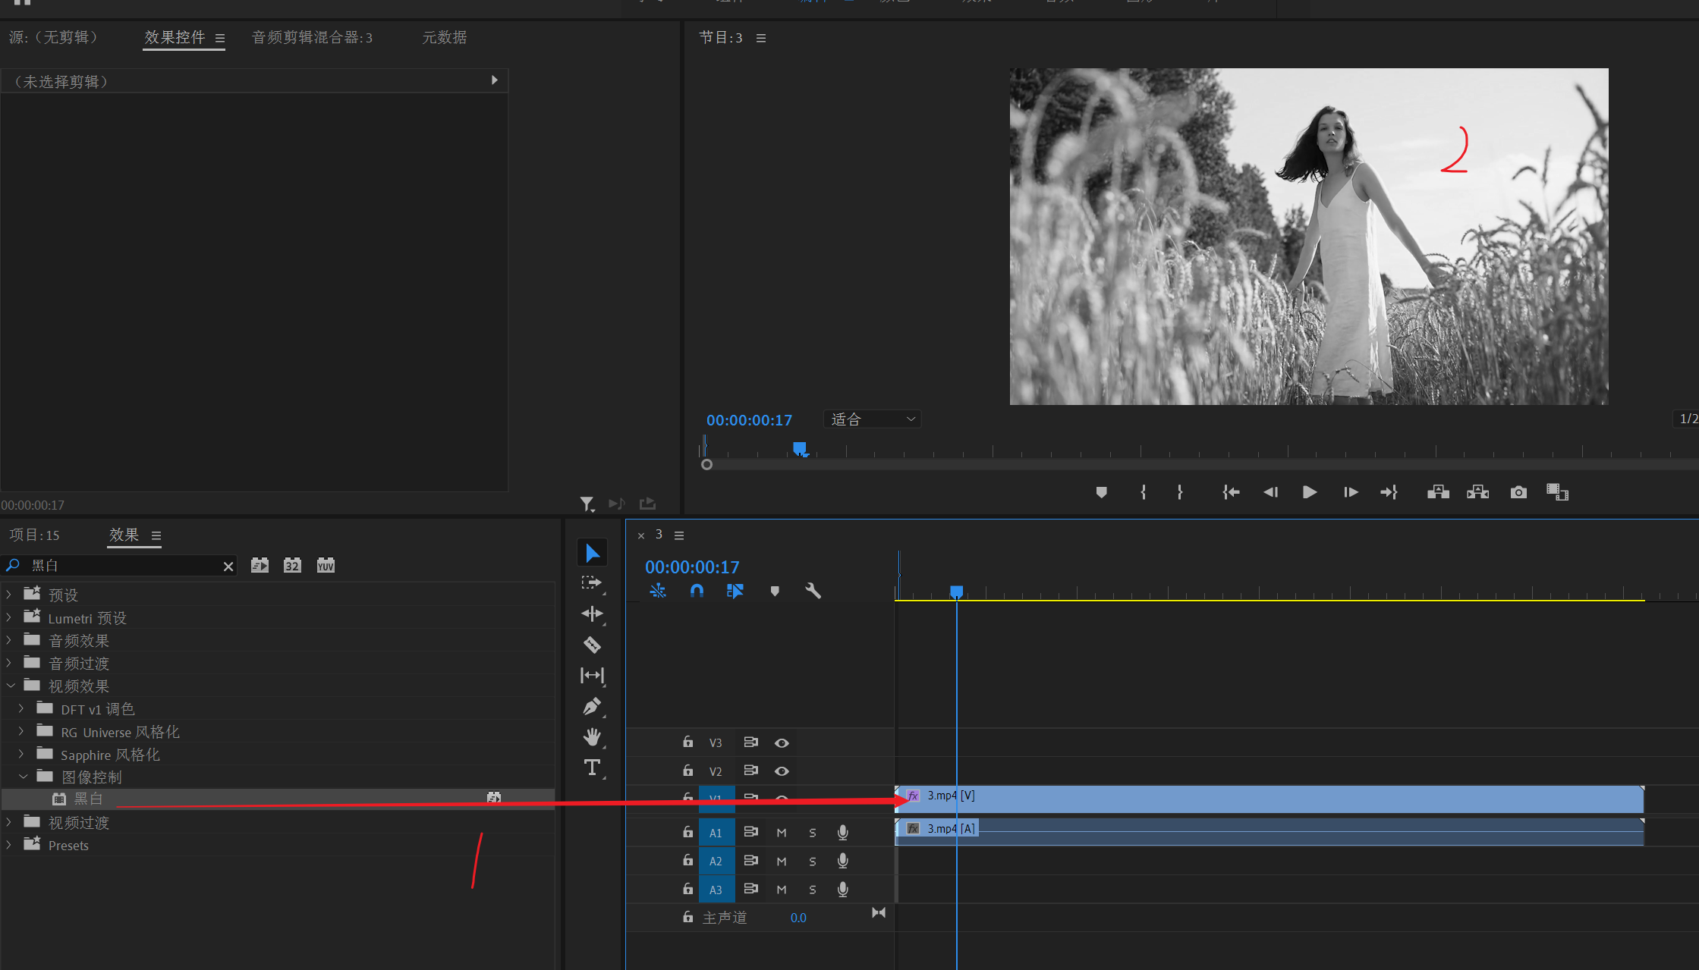This screenshot has height=970, width=1699.
Task: Expand the Lumetri 预设 folder
Action: [x=9, y=617]
